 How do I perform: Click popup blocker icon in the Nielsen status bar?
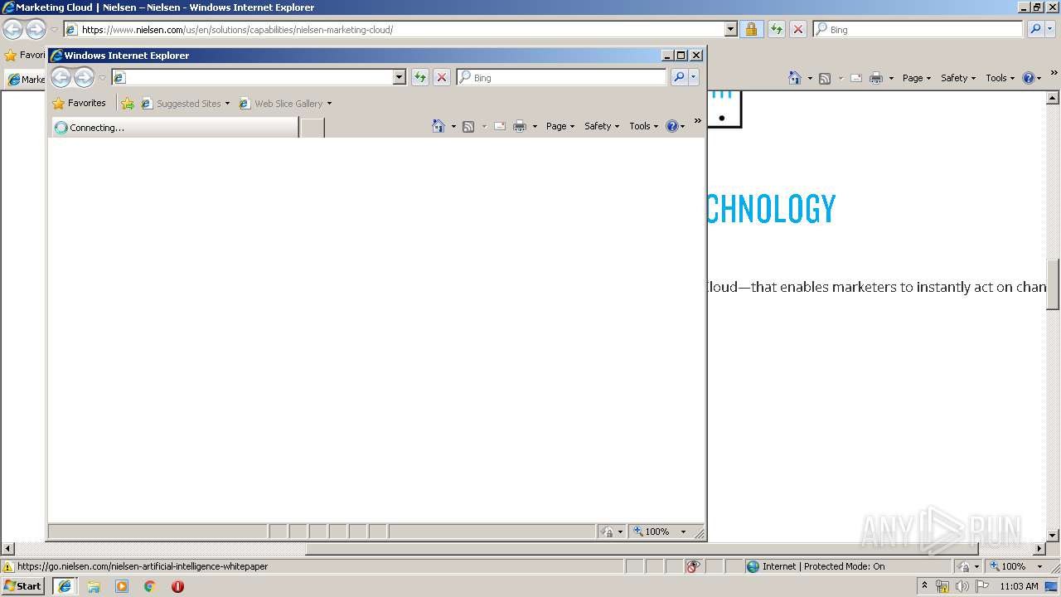click(x=693, y=566)
